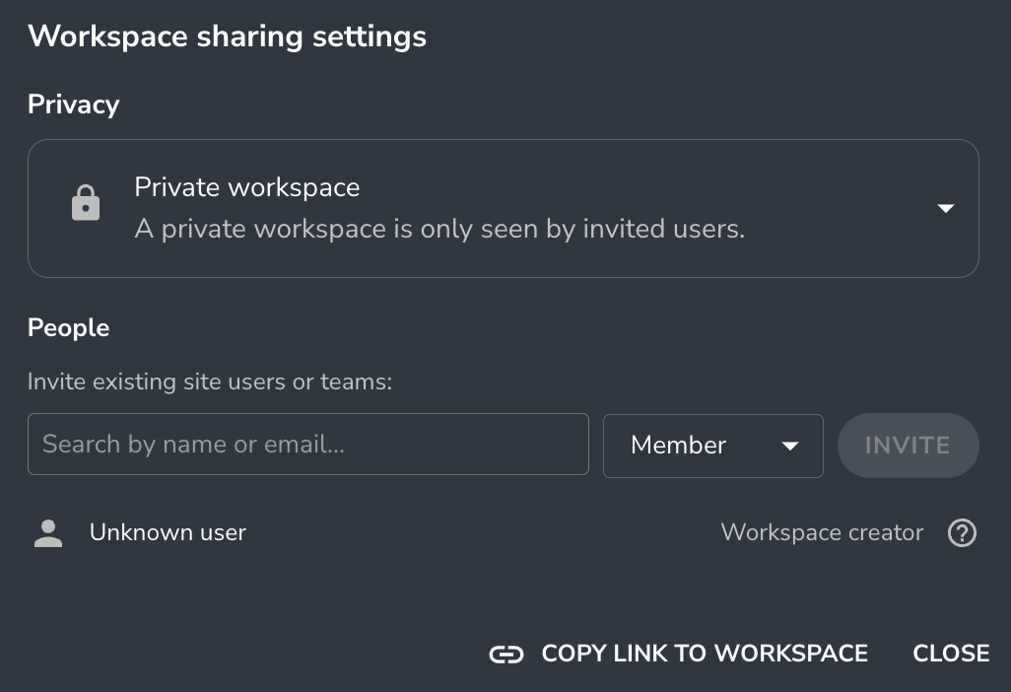1011x692 pixels.
Task: Click the caret arrow on Member selector
Action: (789, 446)
